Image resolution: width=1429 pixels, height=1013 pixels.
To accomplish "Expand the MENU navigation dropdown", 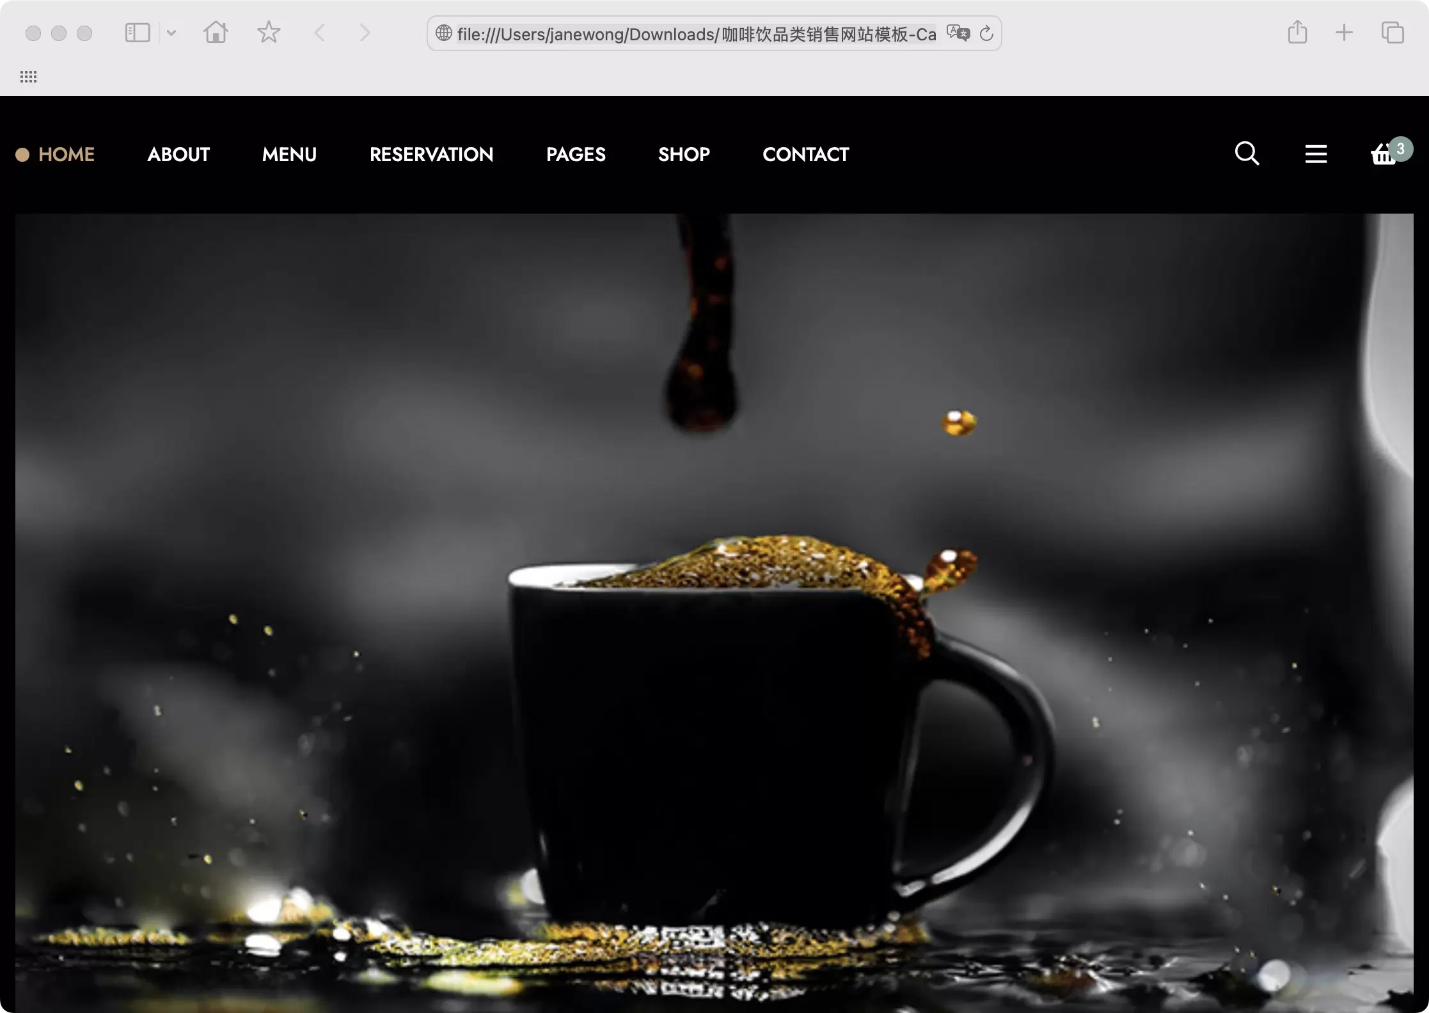I will [x=290, y=155].
